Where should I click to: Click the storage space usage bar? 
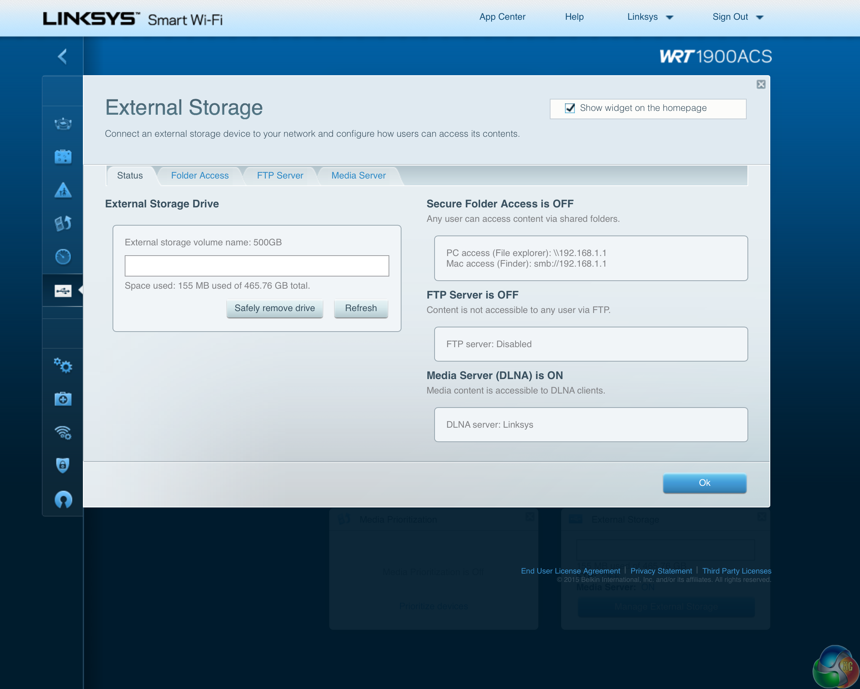click(257, 266)
